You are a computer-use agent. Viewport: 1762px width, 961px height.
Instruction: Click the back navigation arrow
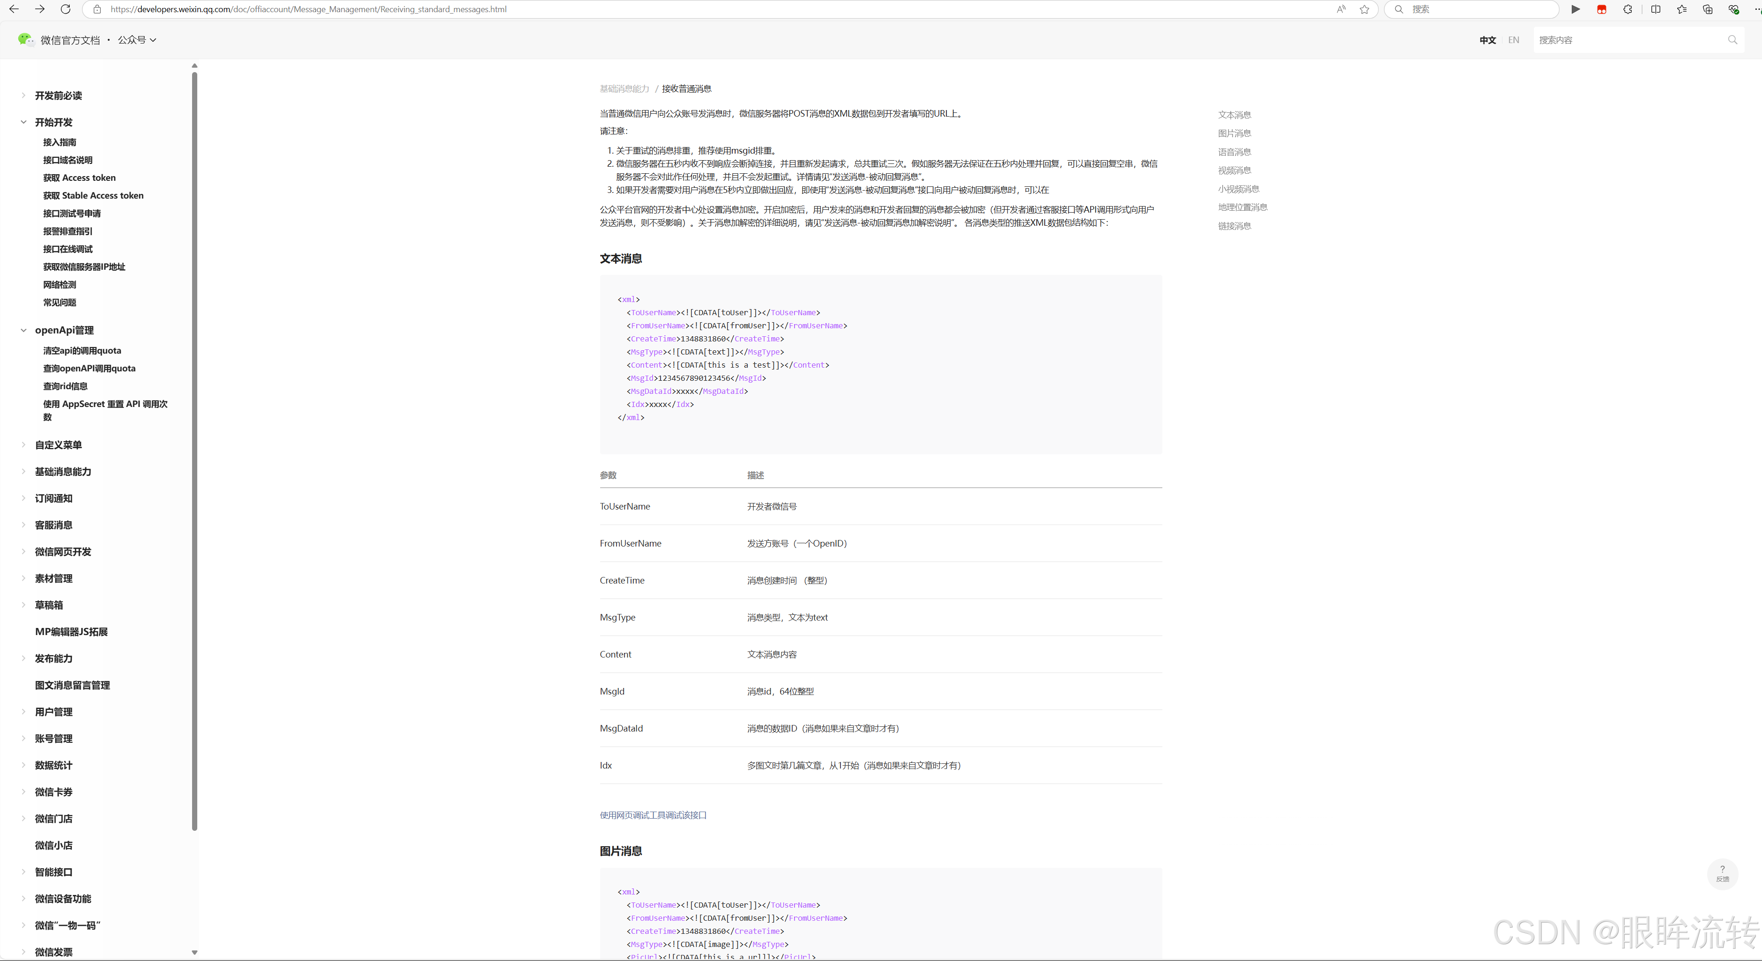tap(14, 9)
